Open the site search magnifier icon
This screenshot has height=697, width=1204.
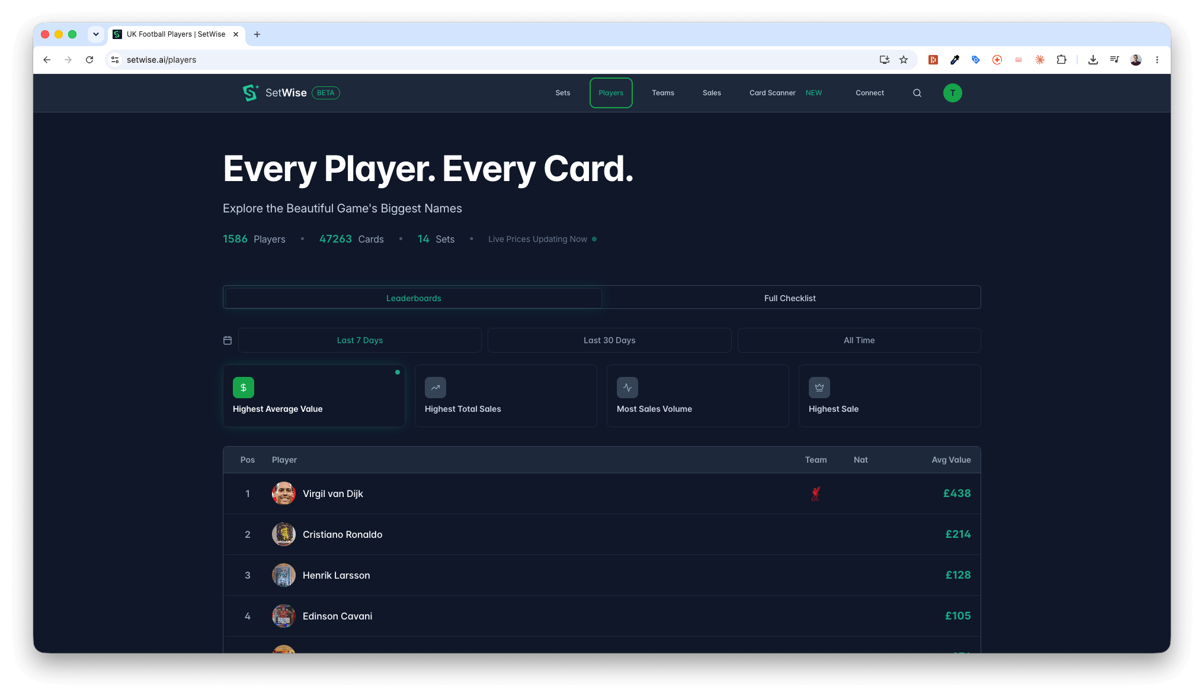[x=917, y=93]
